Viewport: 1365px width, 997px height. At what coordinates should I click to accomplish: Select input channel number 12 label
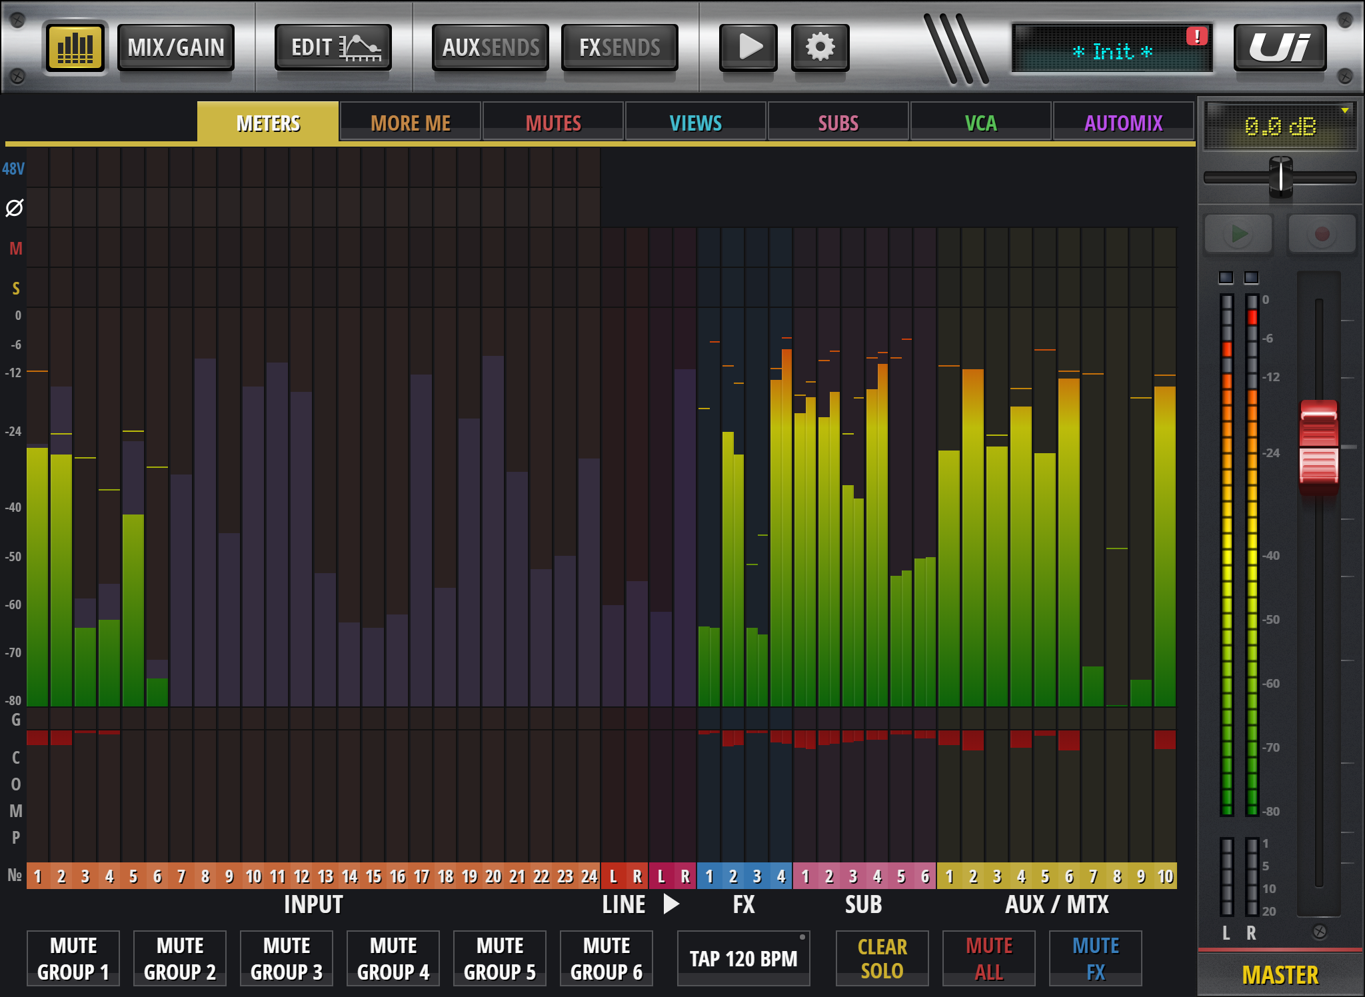[301, 876]
